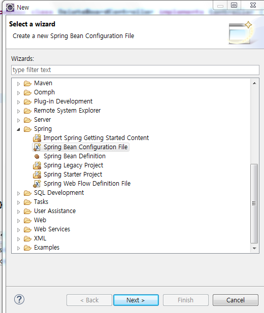Image resolution: width=264 pixels, height=313 pixels.
Task: Click the Spring Bean Configuration File icon
Action: click(x=37, y=147)
